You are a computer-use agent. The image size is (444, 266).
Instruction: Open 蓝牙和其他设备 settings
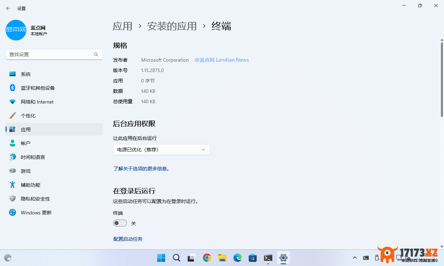coord(54,88)
